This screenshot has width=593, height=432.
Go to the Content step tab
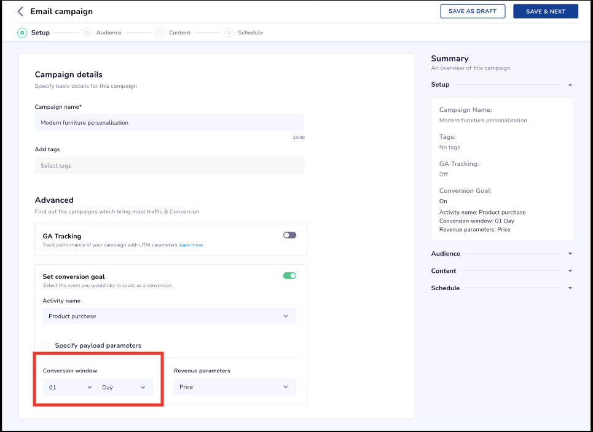tap(179, 33)
